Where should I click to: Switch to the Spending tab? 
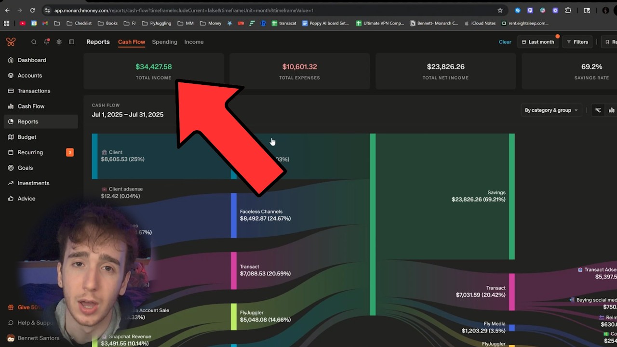pyautogui.click(x=164, y=42)
